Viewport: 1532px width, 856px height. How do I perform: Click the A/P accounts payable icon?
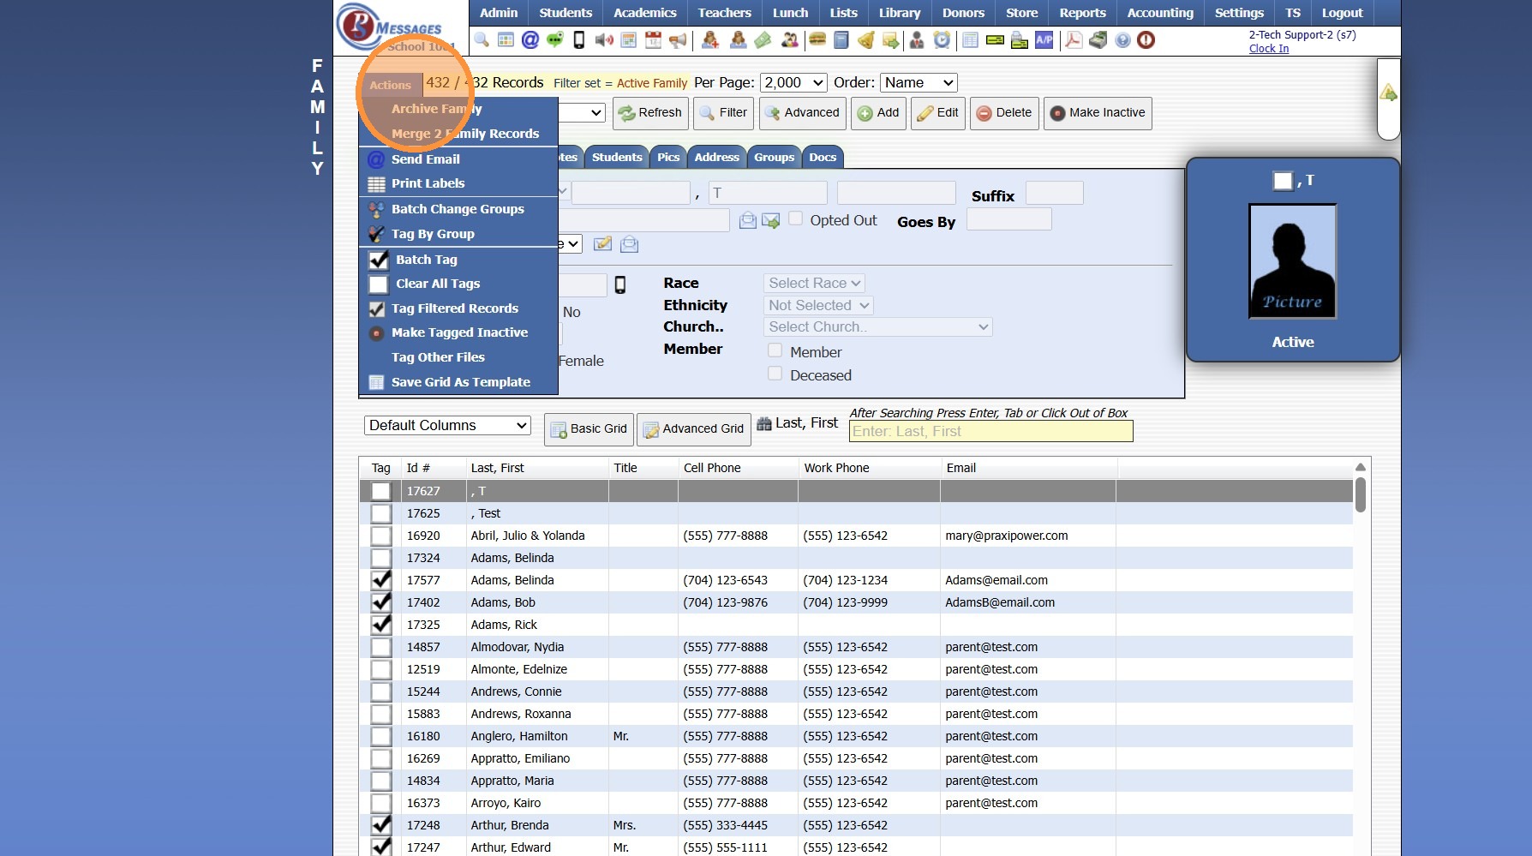pyautogui.click(x=1044, y=40)
